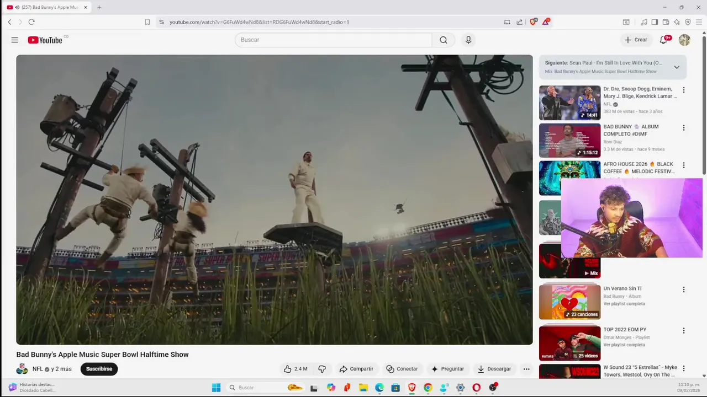Image resolution: width=707 pixels, height=397 pixels.
Task: Dislike the video with thumbs down
Action: tap(322, 369)
